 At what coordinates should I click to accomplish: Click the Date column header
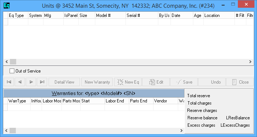tap(182, 15)
